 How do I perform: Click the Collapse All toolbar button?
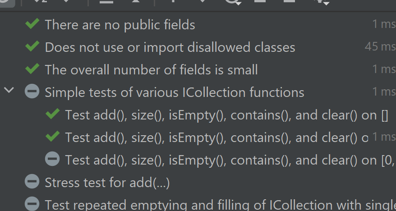pos(135,2)
